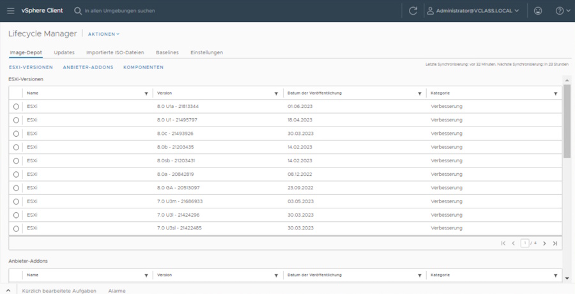This screenshot has height=294, width=575.
Task: Select ESXi 8.0 U1 - 21495797 radio button
Action: [16, 120]
